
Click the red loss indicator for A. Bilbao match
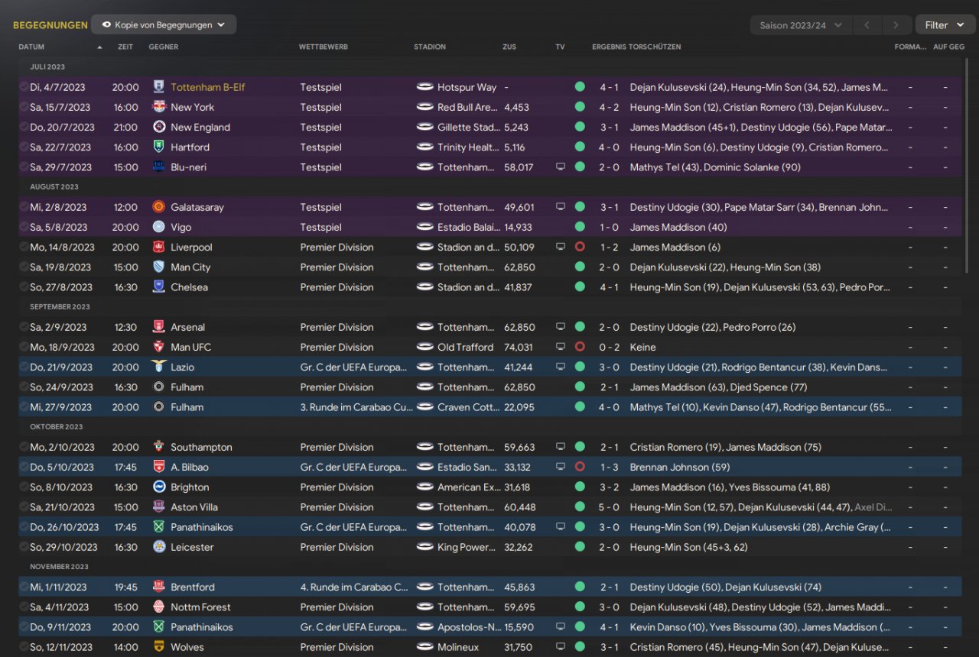(x=580, y=468)
